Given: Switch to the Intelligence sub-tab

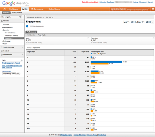Looking at the screenshot, I should [x=17, y=13].
